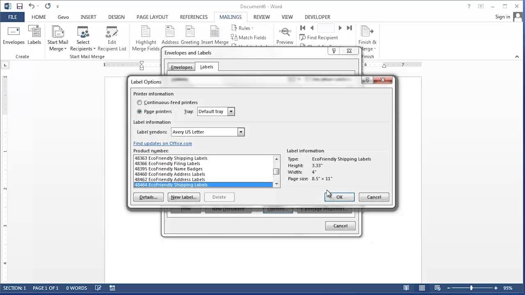The width and height of the screenshot is (525, 295).
Task: Select 48395 EcoFriendly Name Badges
Action: (203, 169)
